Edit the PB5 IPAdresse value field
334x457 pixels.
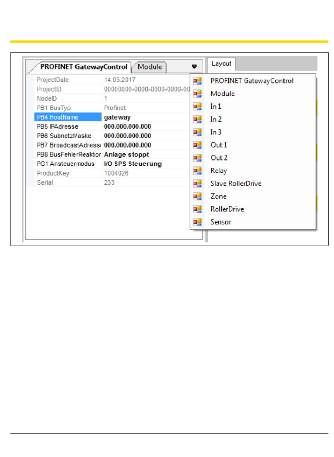(128, 126)
